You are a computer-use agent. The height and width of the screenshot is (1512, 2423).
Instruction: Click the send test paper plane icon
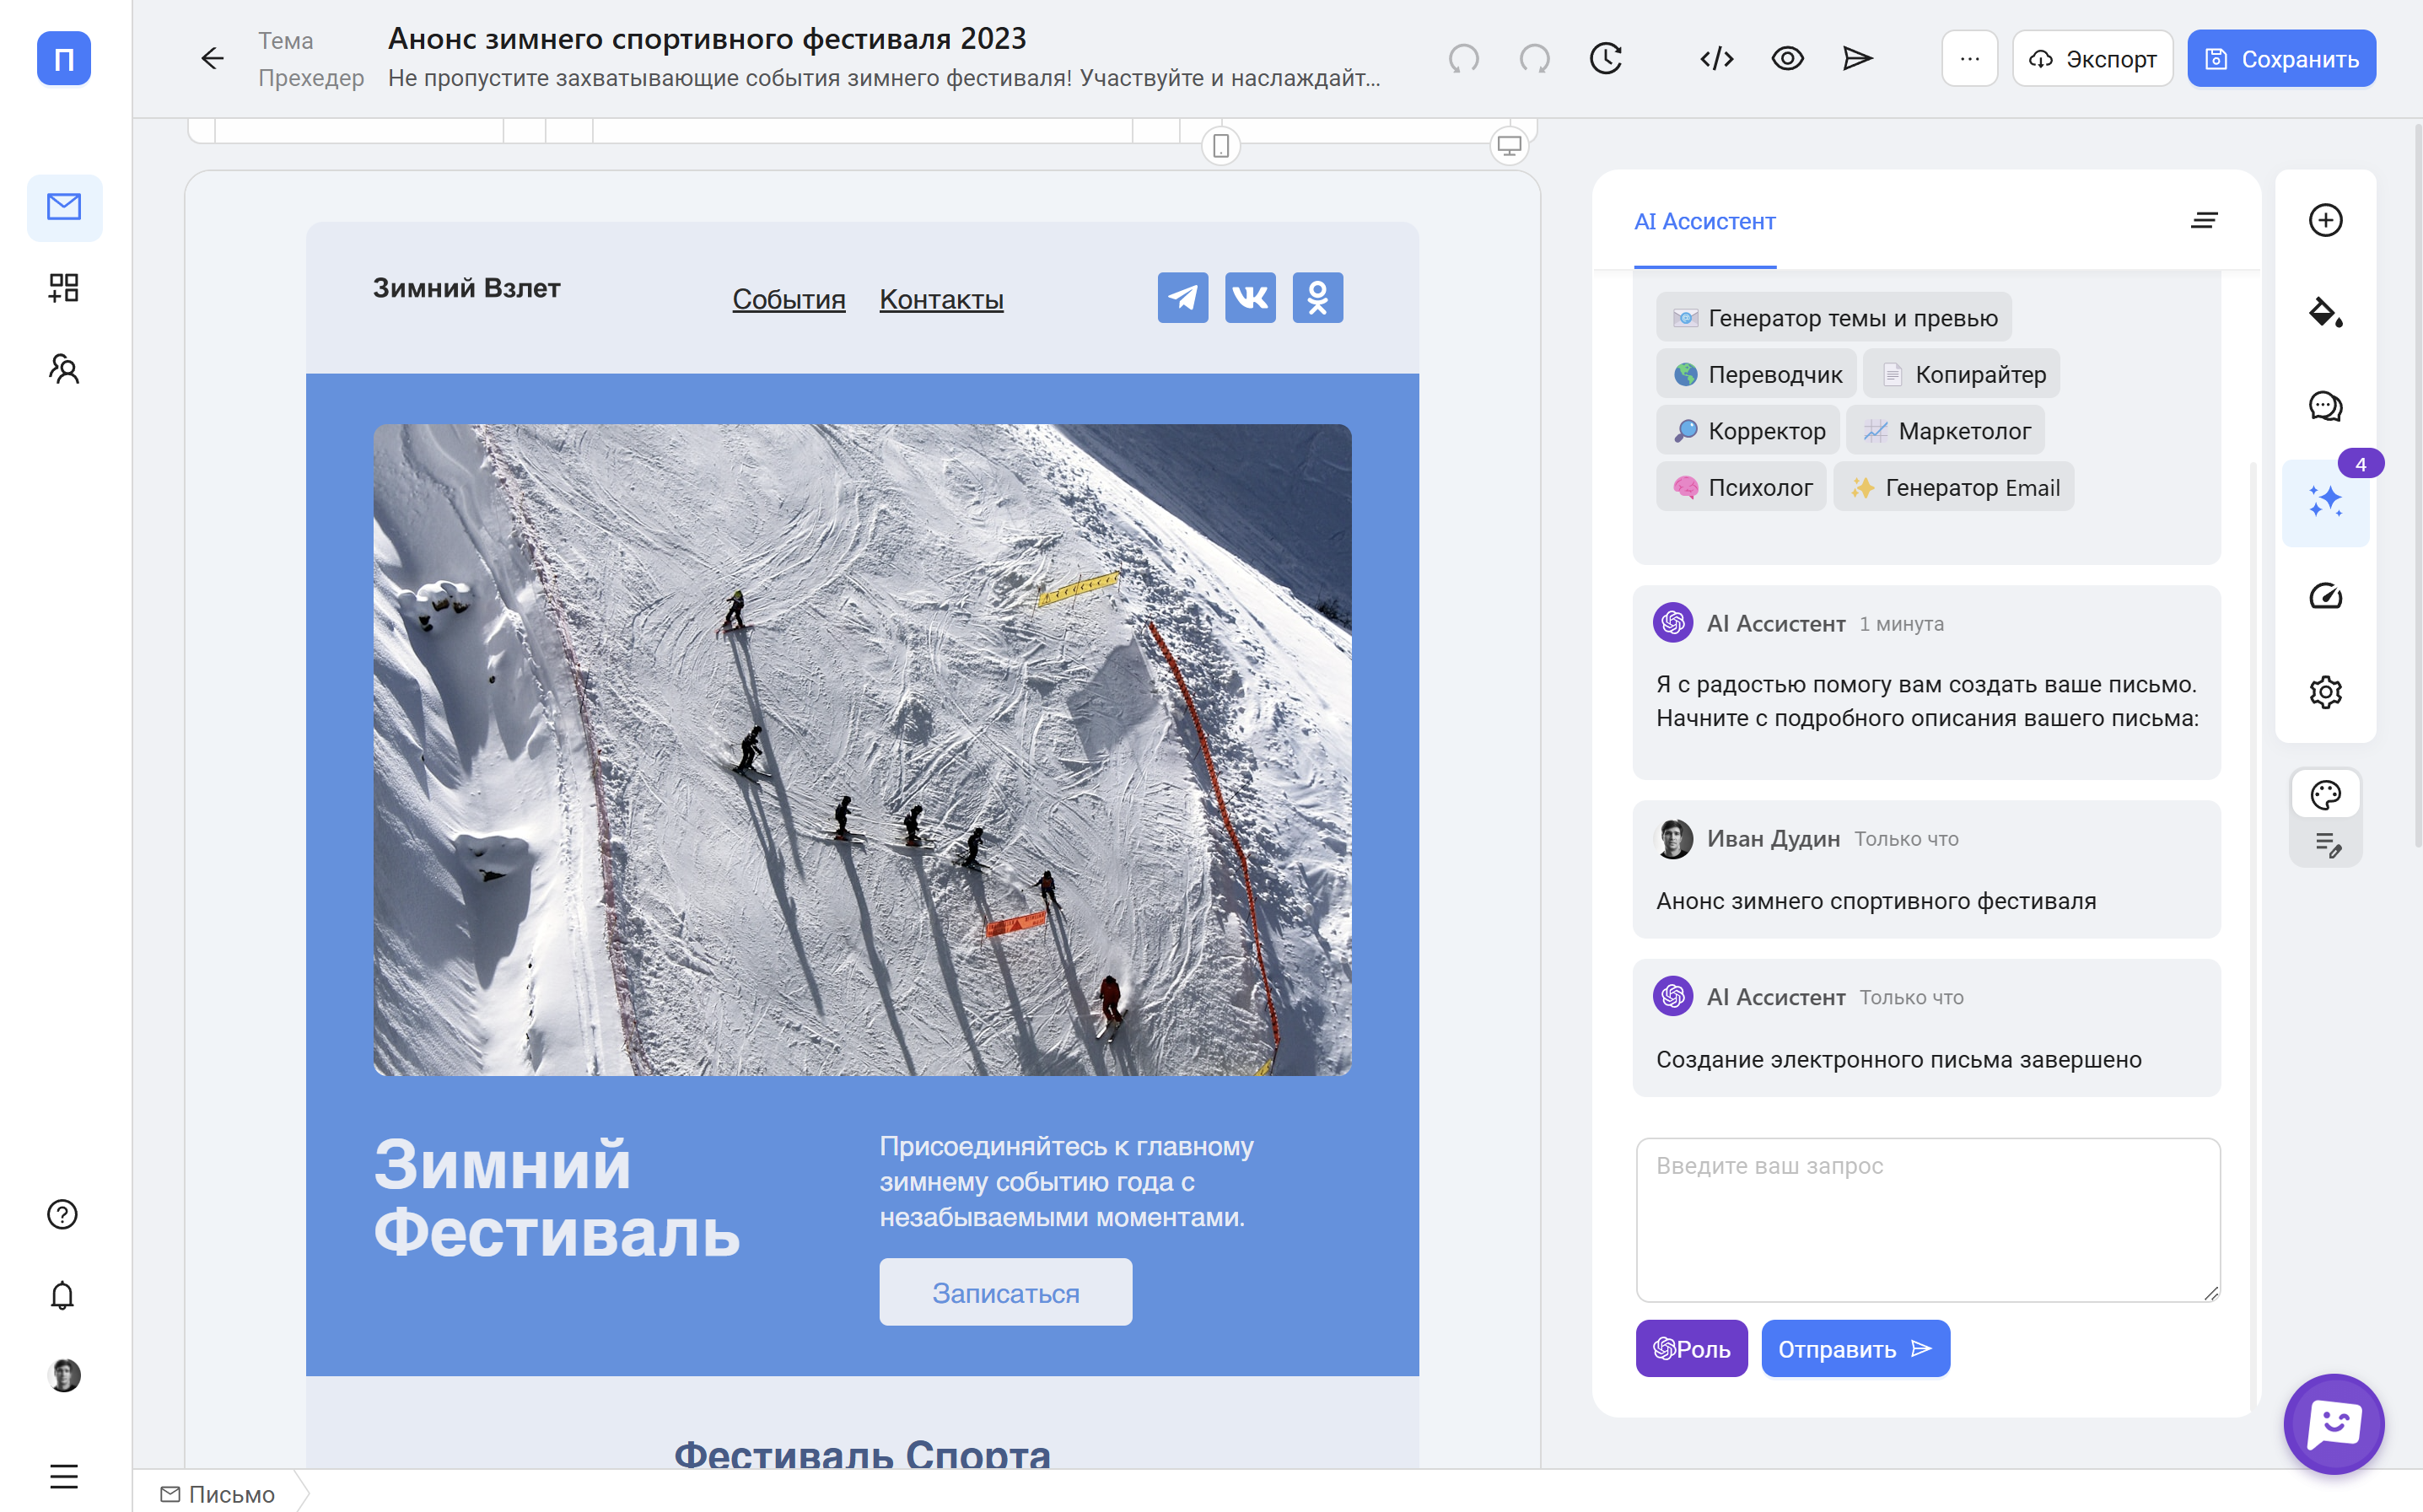[1858, 58]
